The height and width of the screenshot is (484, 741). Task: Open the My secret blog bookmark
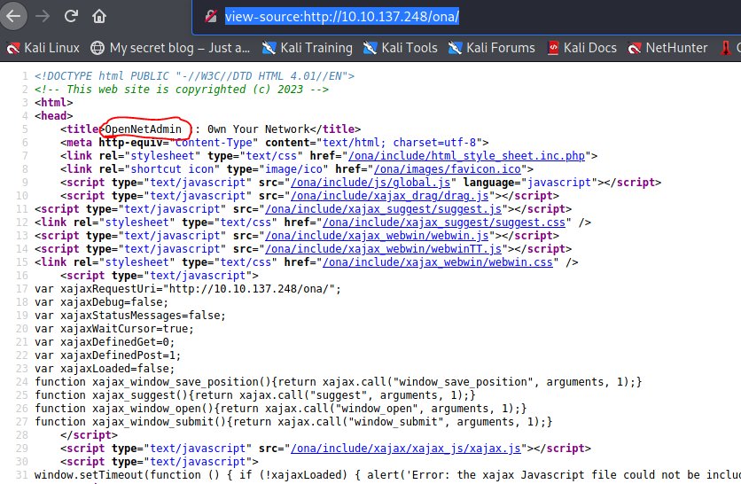pos(170,48)
